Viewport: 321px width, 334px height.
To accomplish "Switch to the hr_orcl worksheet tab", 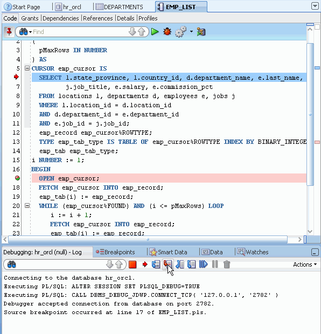I will 68,7.
